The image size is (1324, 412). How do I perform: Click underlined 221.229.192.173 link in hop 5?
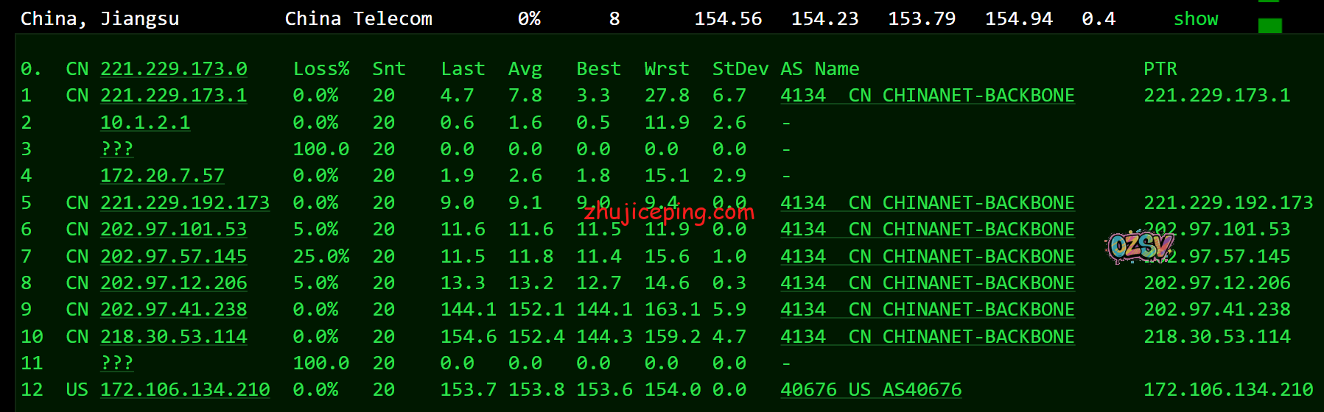coord(185,203)
